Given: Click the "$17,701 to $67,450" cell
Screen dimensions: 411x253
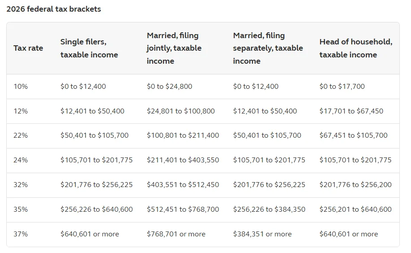Looking at the screenshot, I should (351, 111).
